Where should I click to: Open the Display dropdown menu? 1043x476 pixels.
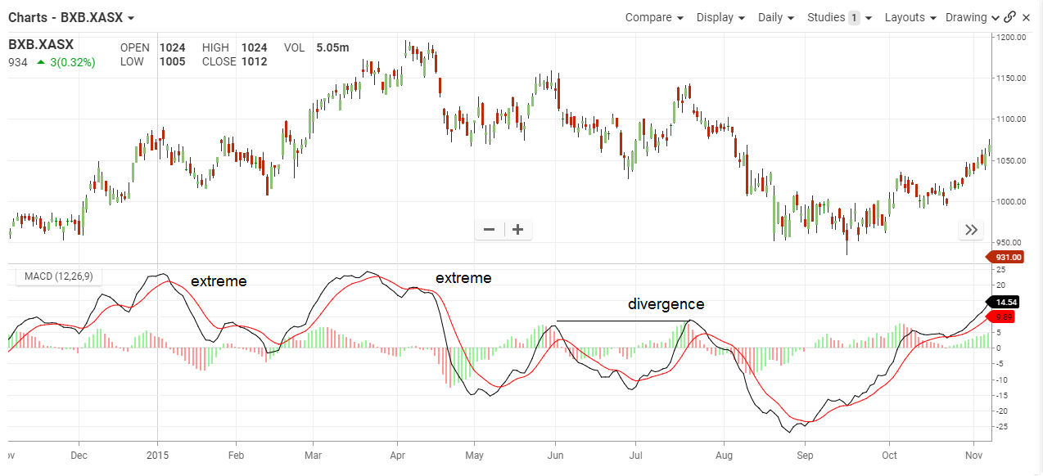tap(720, 17)
